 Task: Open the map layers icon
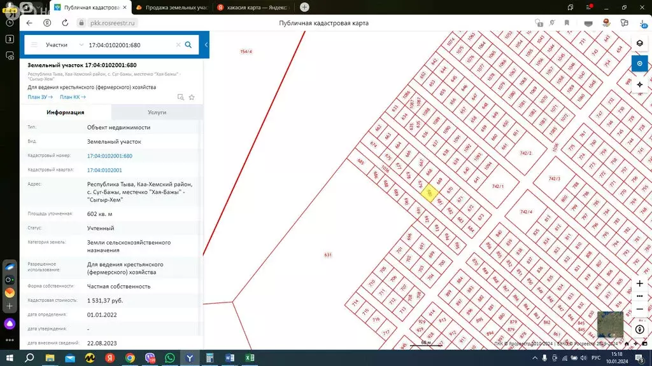pos(639,43)
